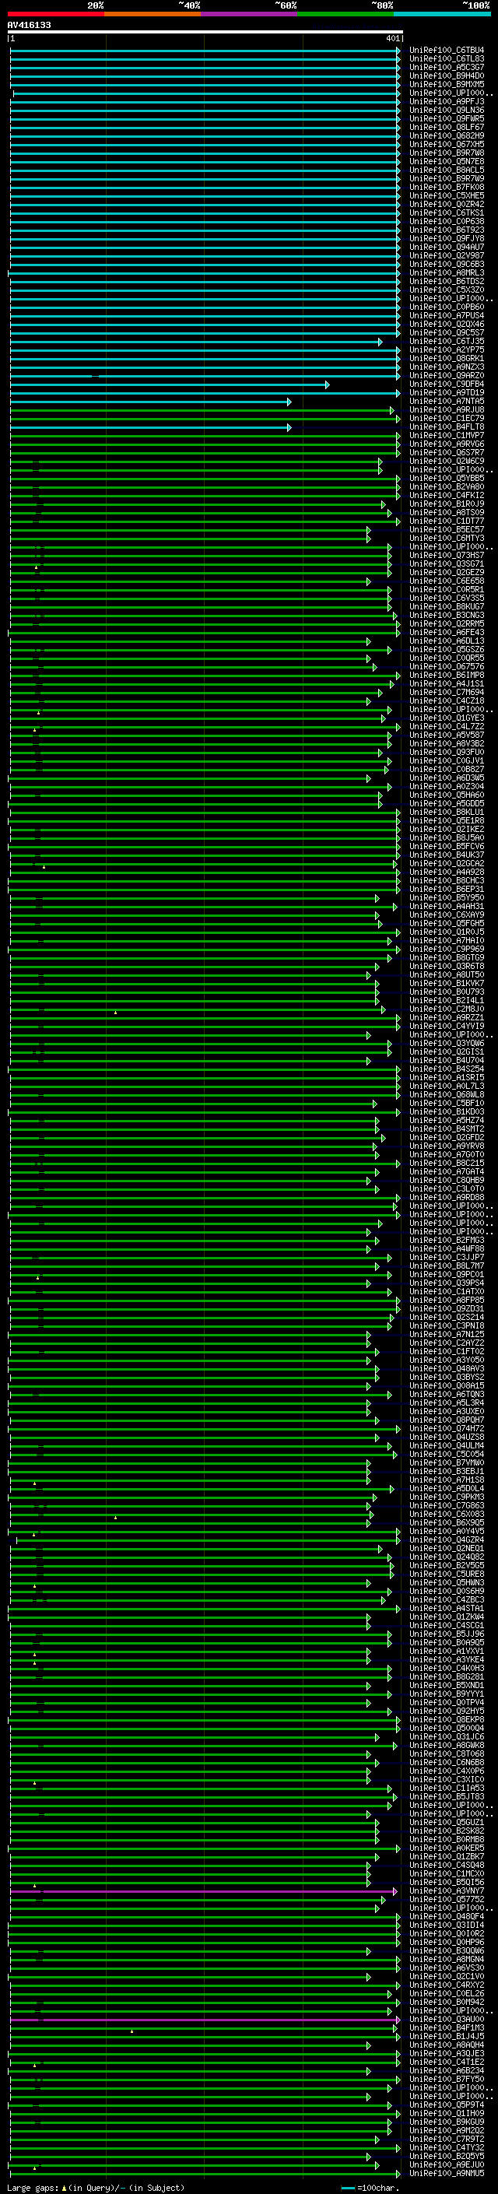Choose the UniRef100_B8ACL5 row label

[446, 170]
